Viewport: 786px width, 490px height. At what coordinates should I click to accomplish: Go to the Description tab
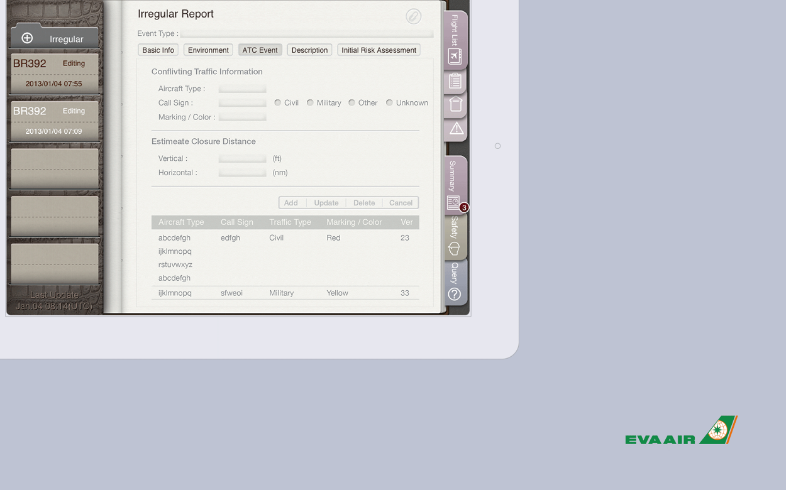coord(309,50)
